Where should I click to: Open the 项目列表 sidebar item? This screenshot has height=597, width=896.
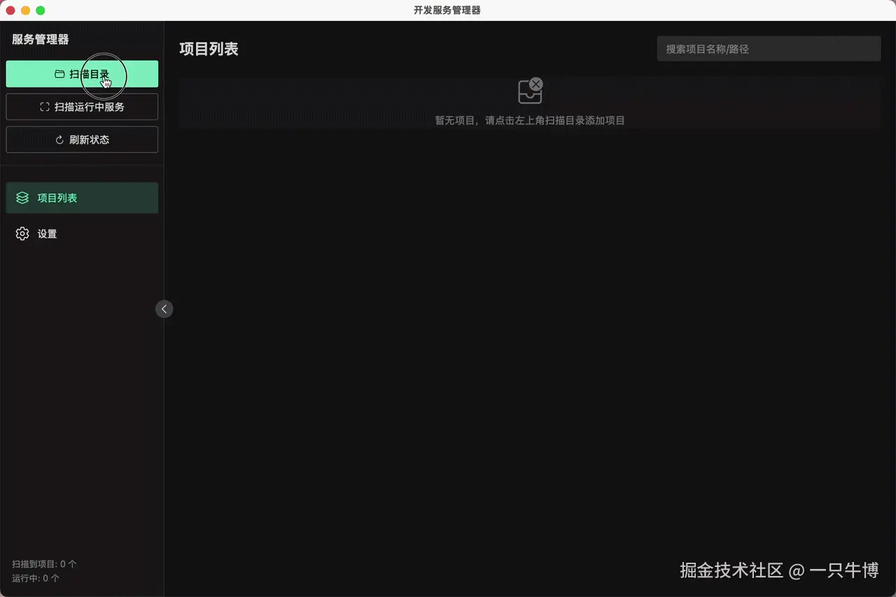click(x=82, y=198)
